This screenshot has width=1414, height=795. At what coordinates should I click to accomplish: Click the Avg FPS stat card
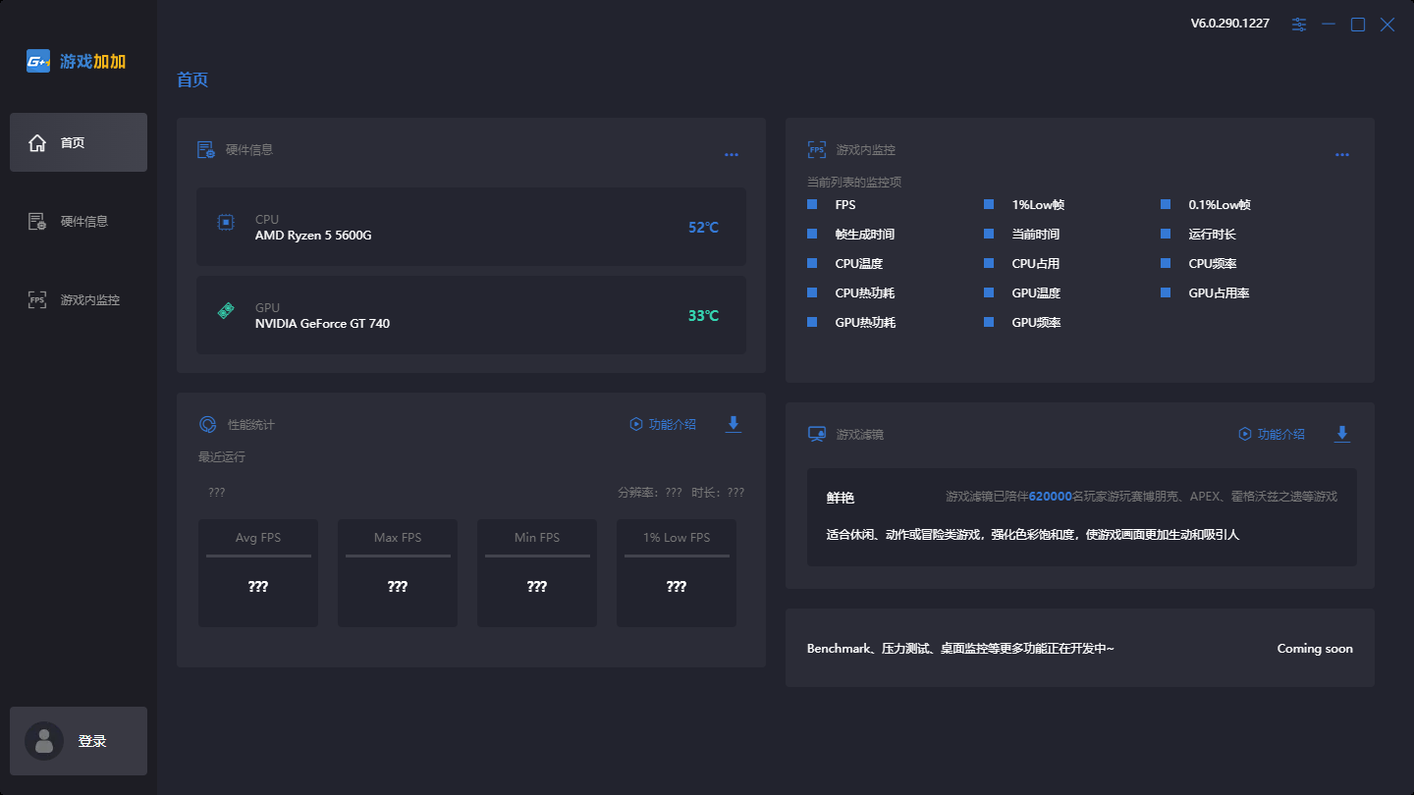tap(258, 573)
